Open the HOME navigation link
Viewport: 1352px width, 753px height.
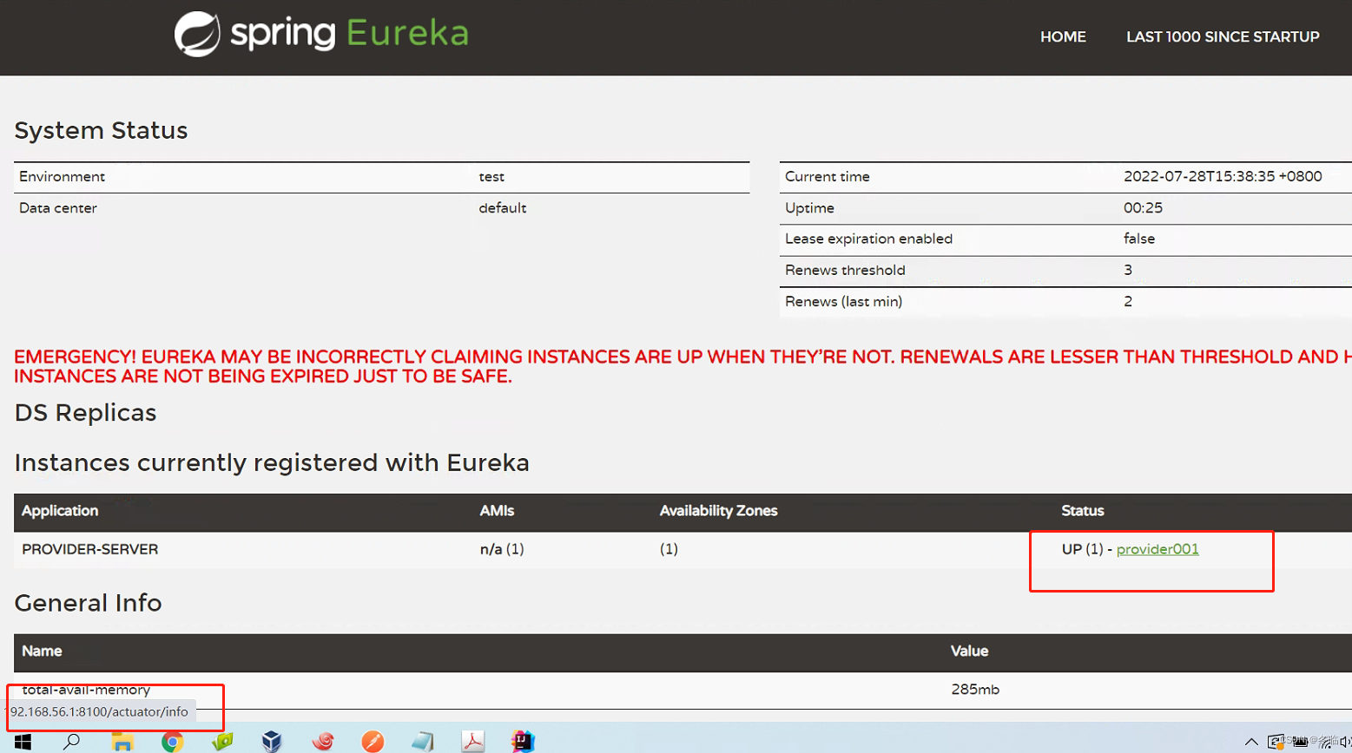tap(1063, 36)
